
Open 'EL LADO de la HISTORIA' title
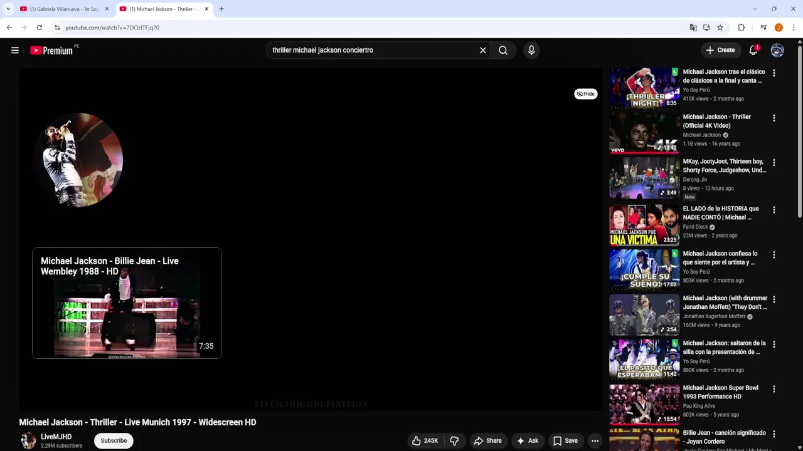720,213
